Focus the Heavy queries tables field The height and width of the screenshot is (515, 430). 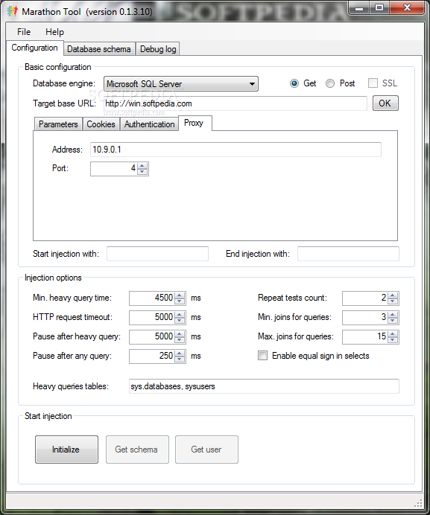(x=264, y=386)
